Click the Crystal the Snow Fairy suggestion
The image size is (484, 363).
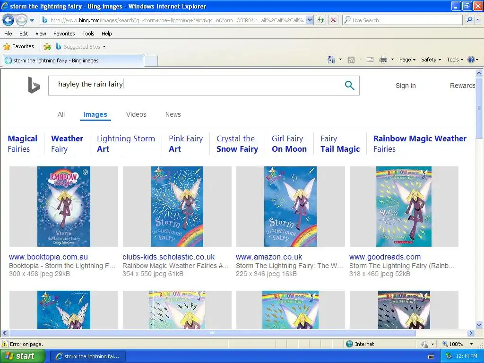[x=237, y=144]
